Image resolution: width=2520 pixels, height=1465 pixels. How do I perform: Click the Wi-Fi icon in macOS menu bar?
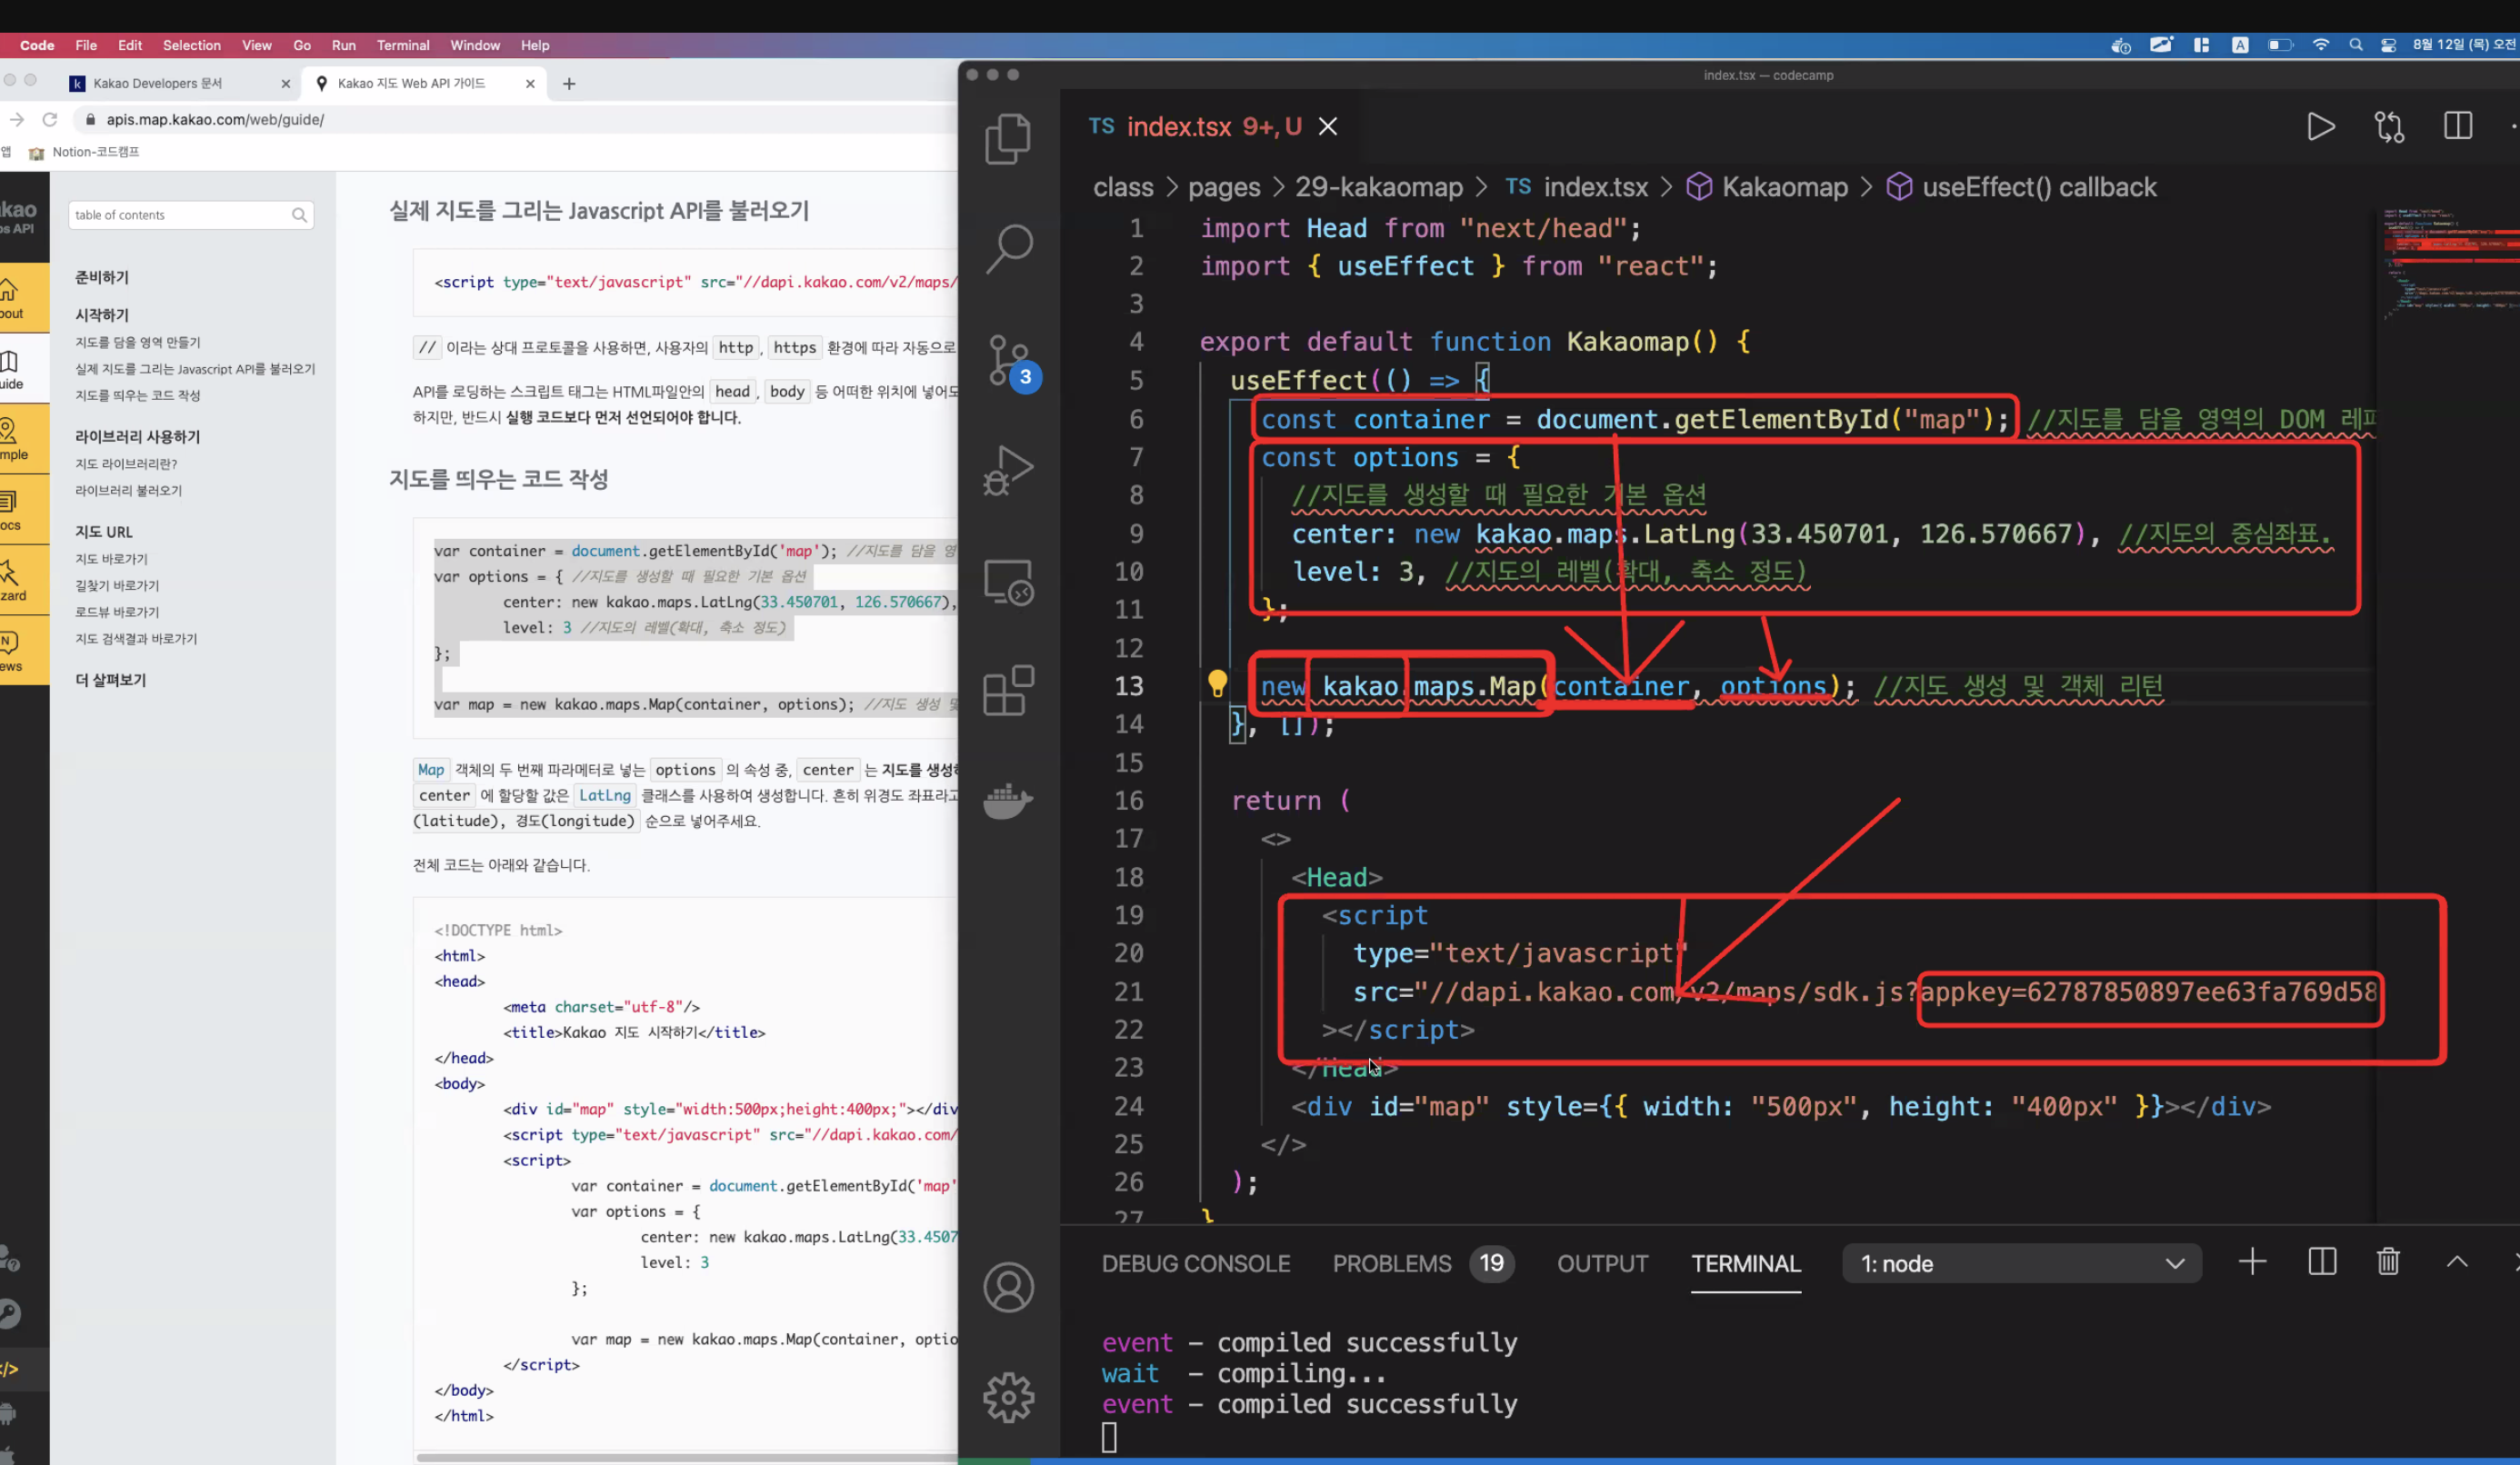2320,45
